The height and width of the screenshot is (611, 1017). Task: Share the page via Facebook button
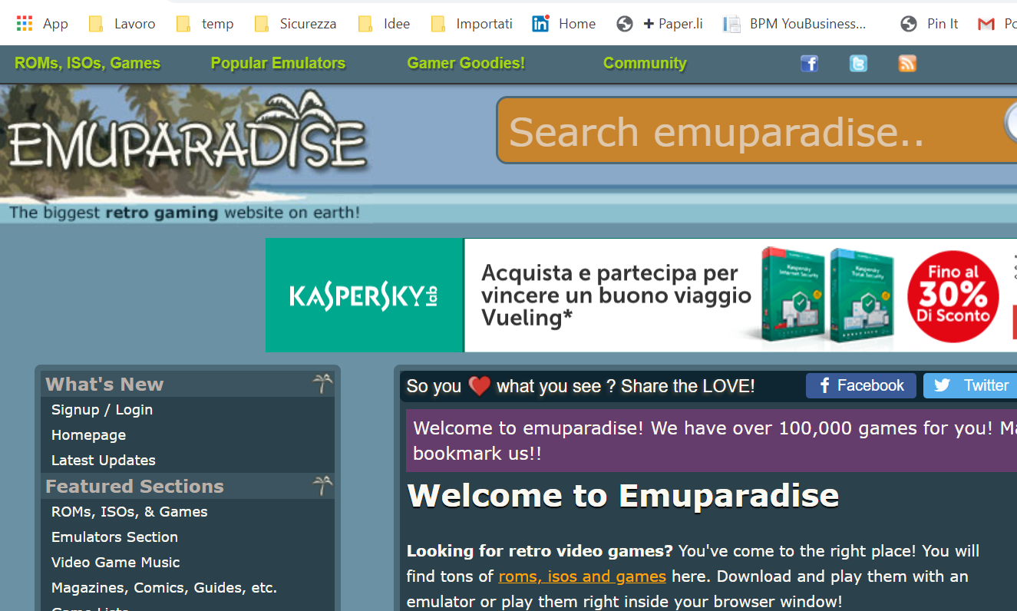click(860, 385)
